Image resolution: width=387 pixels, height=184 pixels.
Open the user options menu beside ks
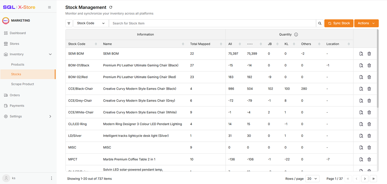[51, 178]
